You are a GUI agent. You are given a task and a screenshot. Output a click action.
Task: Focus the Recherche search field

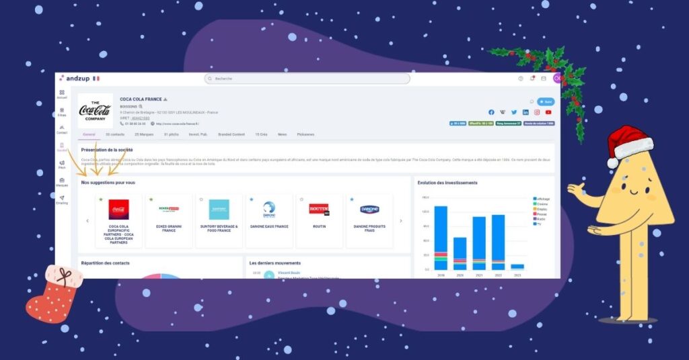307,79
